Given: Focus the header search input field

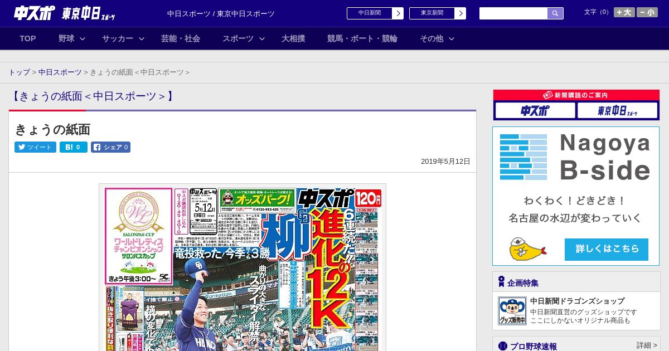Looking at the screenshot, I should 513,13.
